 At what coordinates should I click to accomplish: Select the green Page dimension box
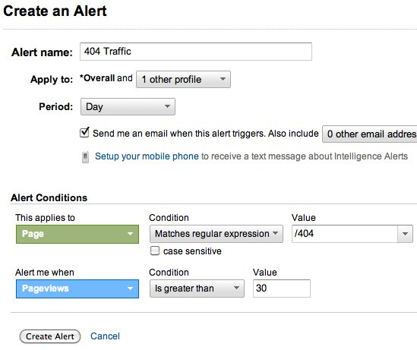[x=77, y=234]
